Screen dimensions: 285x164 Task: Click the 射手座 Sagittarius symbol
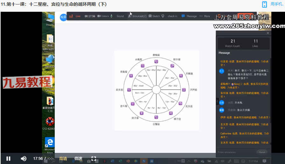coord(172,66)
